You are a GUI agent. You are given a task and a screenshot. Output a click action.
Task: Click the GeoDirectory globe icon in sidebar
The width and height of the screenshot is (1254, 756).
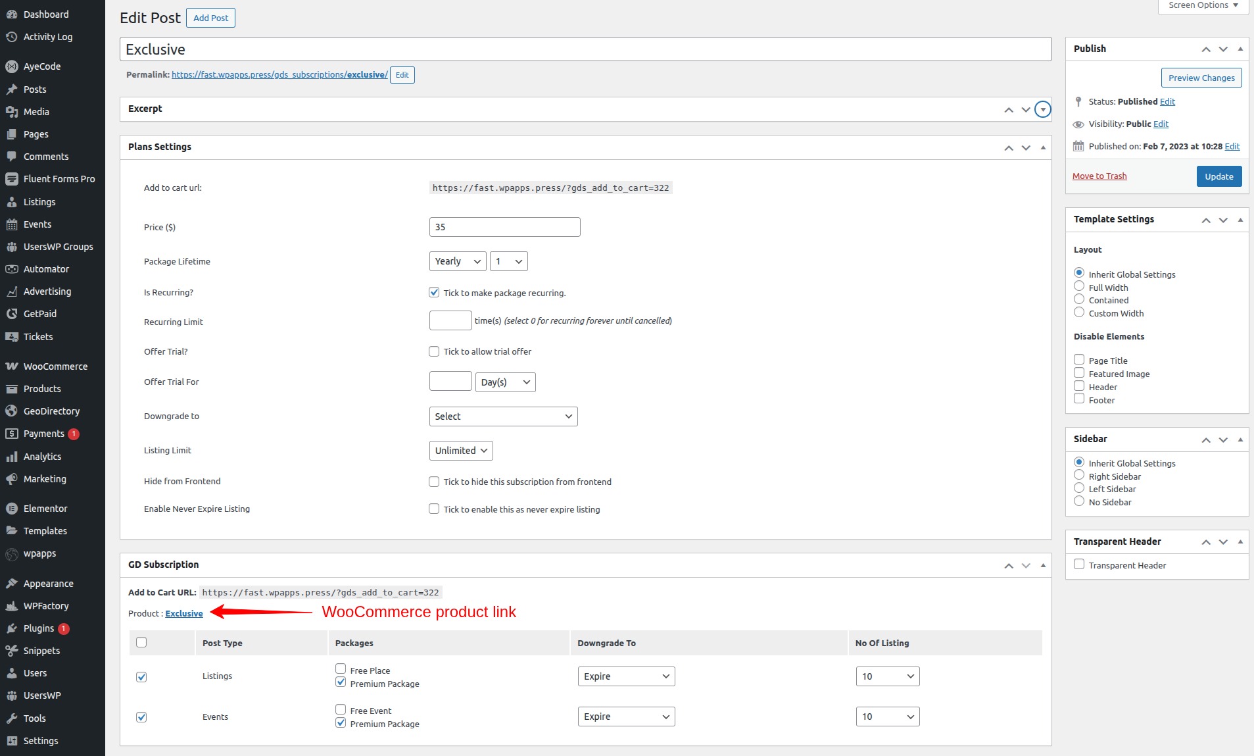(11, 411)
